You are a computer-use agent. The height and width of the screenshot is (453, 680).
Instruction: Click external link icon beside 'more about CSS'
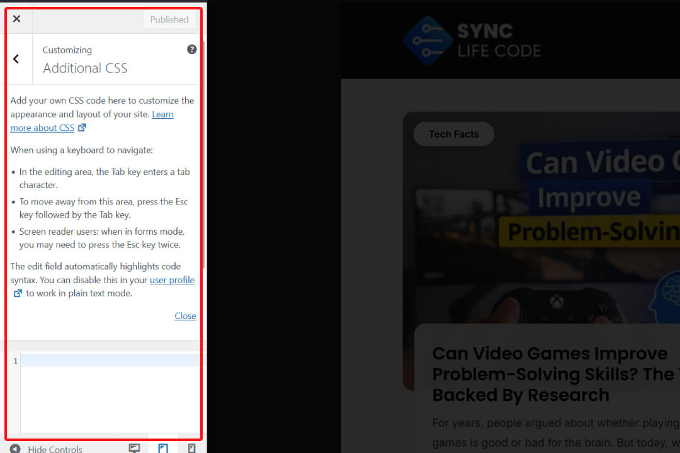pyautogui.click(x=82, y=128)
